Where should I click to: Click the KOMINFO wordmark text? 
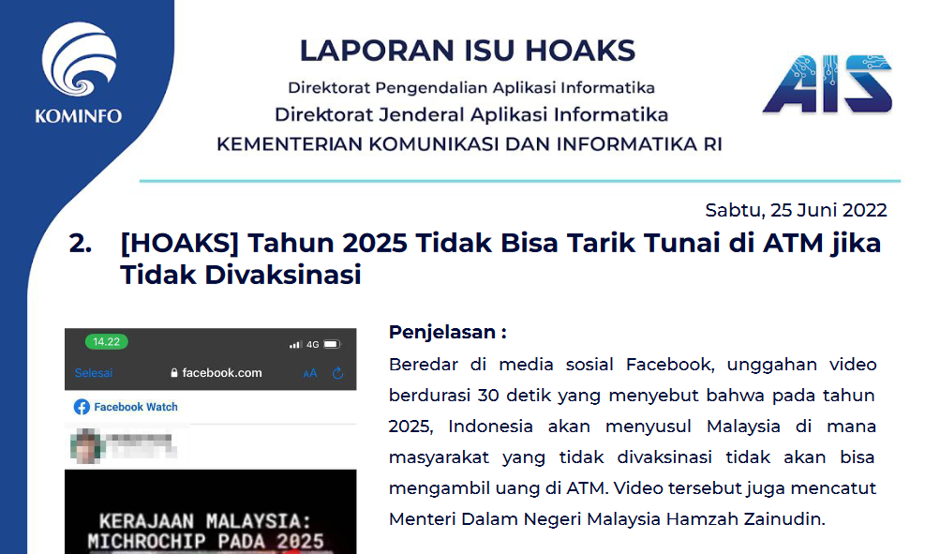pos(79,115)
